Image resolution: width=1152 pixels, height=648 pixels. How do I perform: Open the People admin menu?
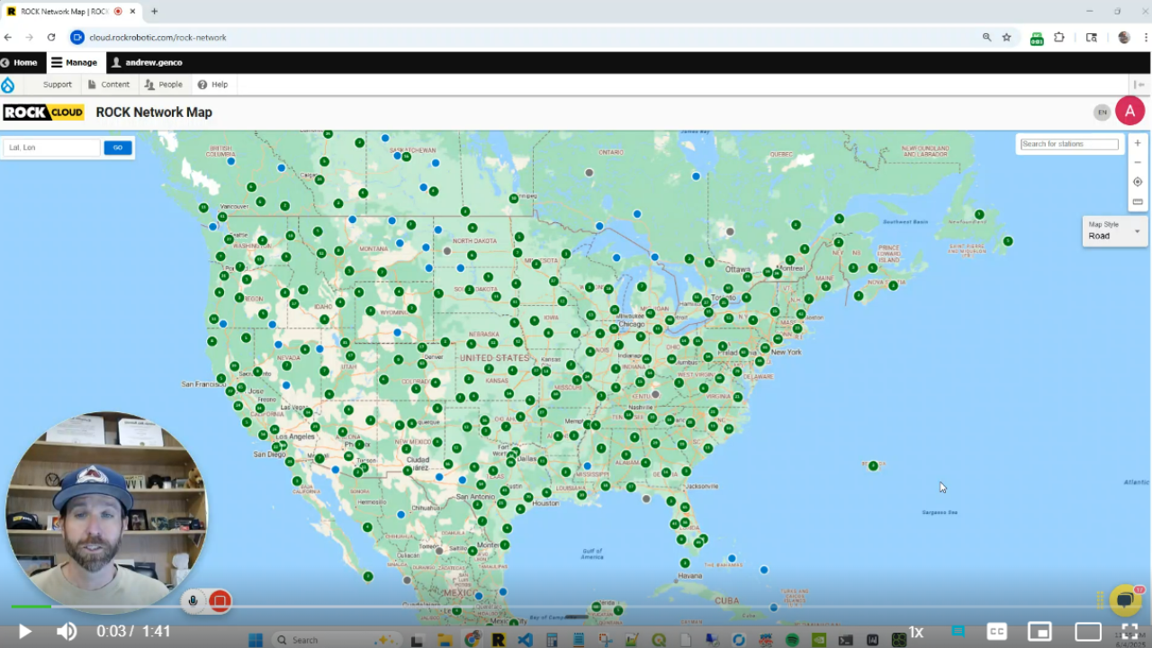[164, 84]
